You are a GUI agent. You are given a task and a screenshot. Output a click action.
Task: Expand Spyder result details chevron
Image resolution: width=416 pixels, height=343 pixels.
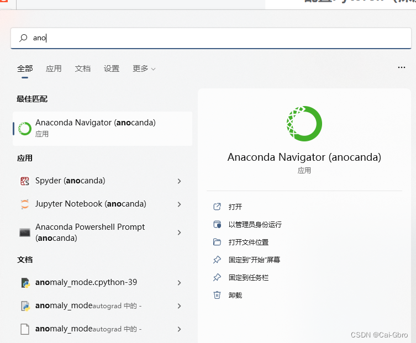(180, 181)
